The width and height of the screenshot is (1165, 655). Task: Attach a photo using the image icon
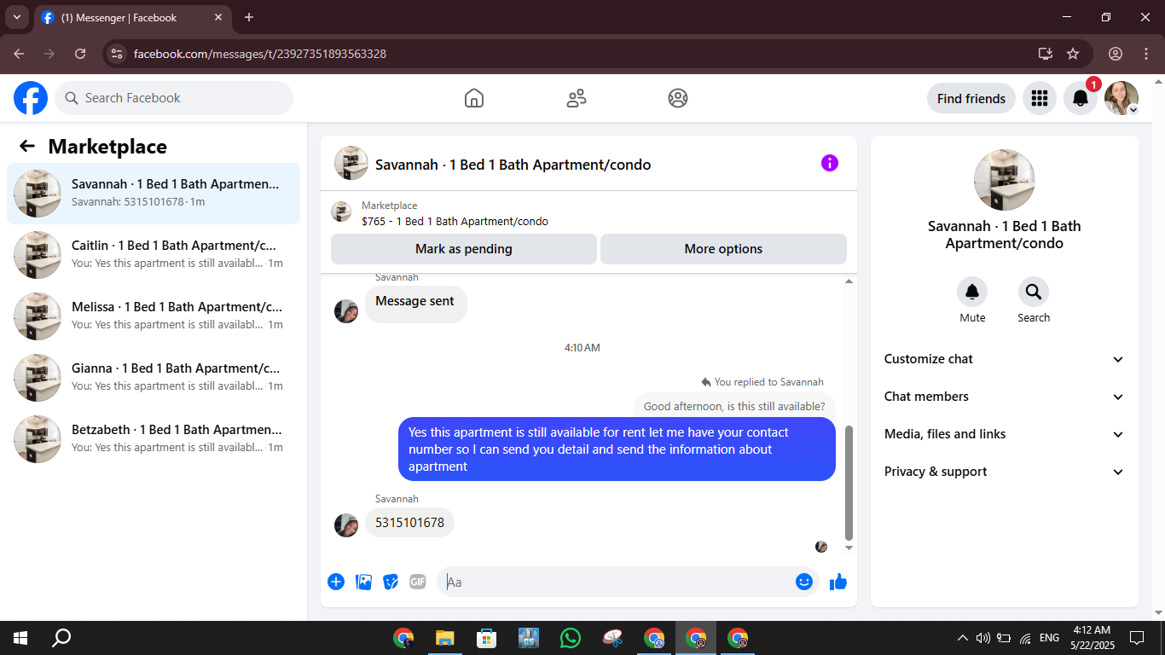click(x=363, y=582)
